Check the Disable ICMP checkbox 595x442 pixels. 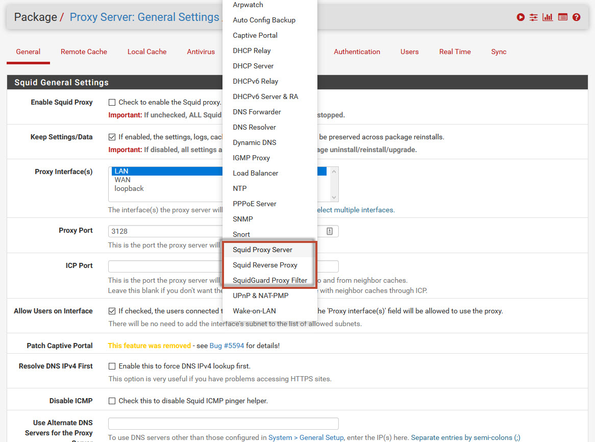pyautogui.click(x=112, y=401)
